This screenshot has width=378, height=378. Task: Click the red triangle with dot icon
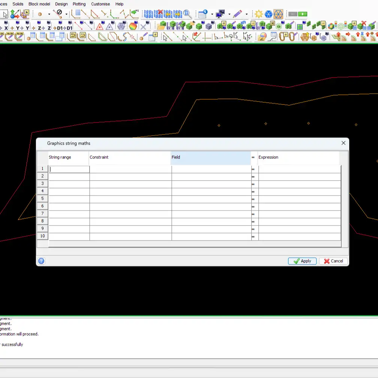tap(100, 26)
